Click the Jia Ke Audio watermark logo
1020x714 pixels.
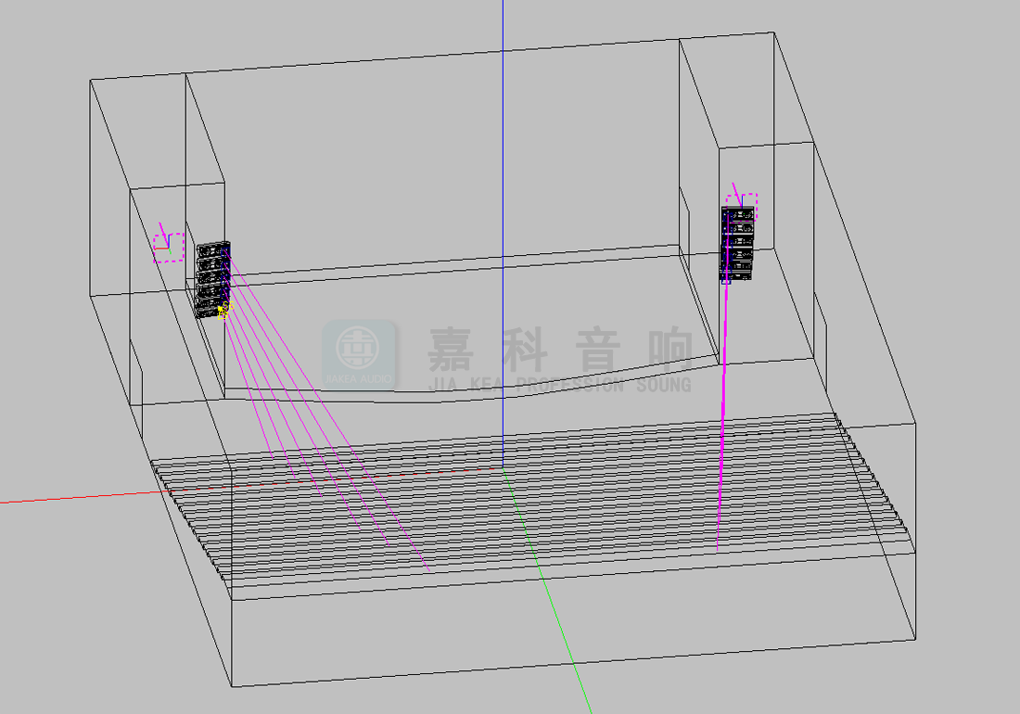pyautogui.click(x=359, y=354)
